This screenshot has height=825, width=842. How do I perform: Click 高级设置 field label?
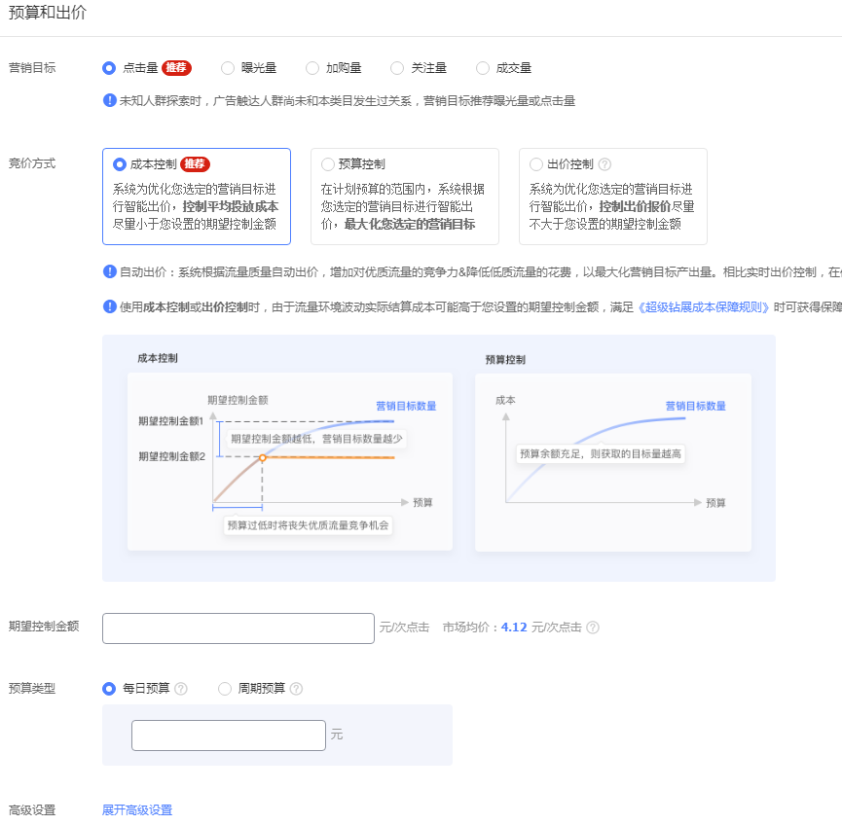click(32, 810)
